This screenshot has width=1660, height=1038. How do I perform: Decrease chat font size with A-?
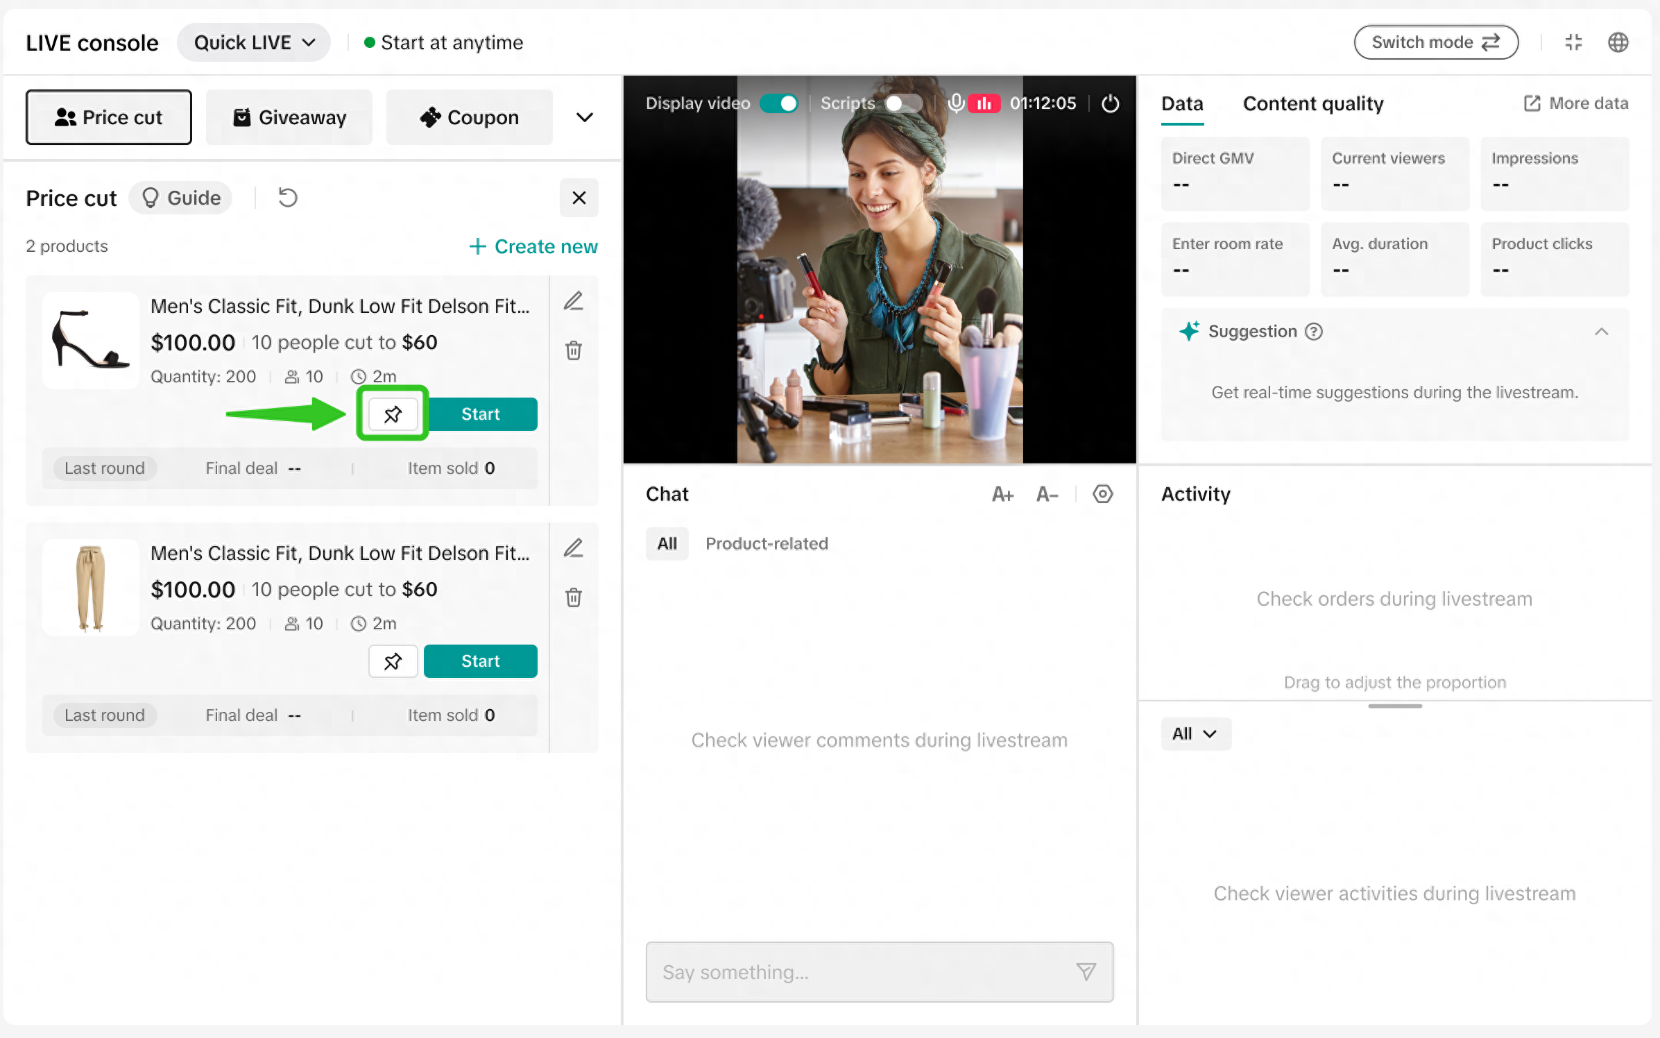pos(1047,494)
